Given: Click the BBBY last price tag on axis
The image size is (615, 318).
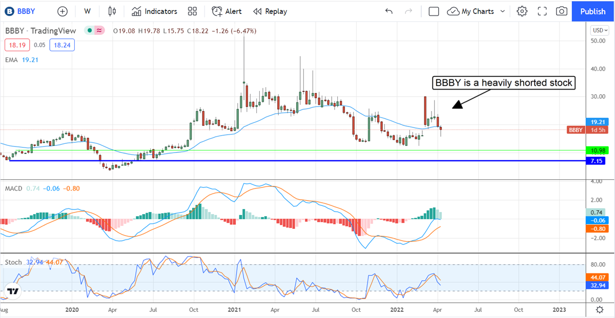Looking at the screenshot, I should [575, 130].
